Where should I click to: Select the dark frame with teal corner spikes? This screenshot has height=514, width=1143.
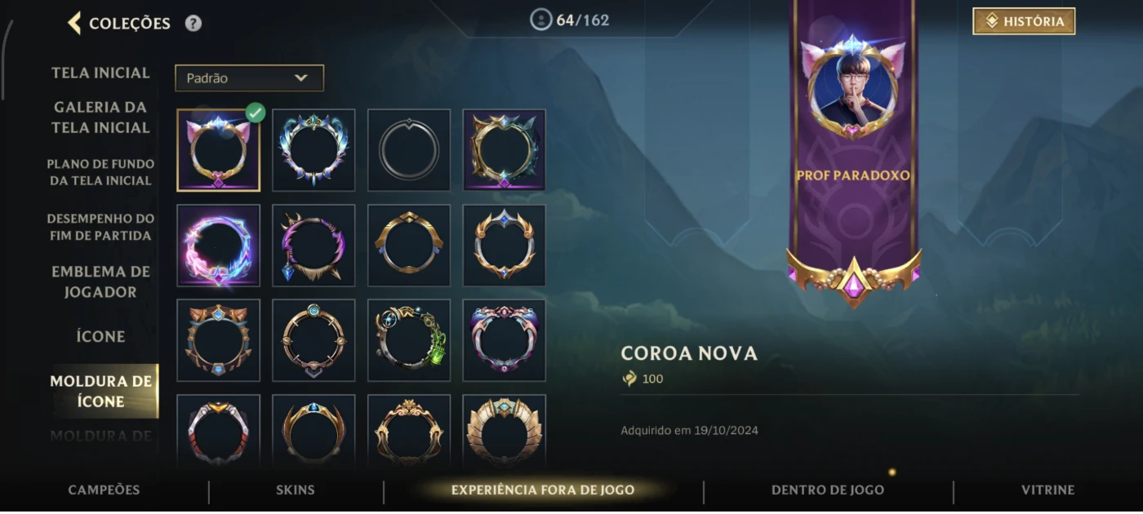pos(505,150)
